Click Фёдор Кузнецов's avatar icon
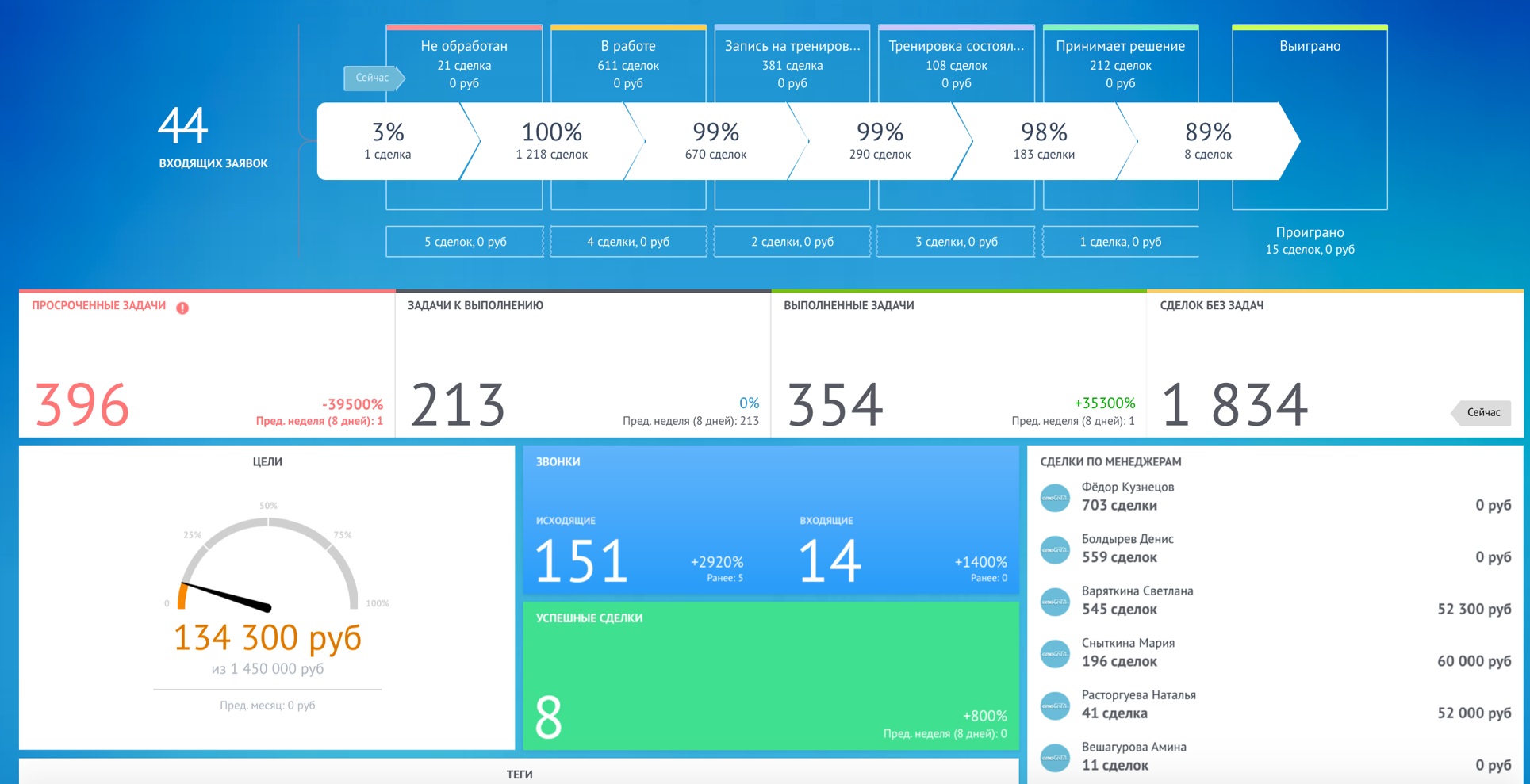 tap(1055, 498)
